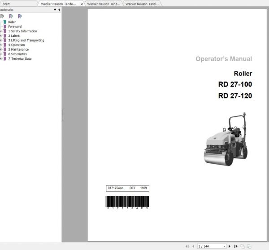Open the 4 Operation bookmark
Image resolution: width=269 pixels, height=250 pixels.
[x=17, y=45]
